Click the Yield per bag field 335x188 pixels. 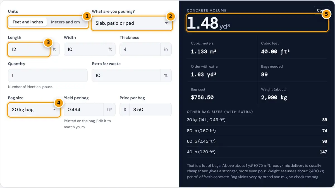84,110
